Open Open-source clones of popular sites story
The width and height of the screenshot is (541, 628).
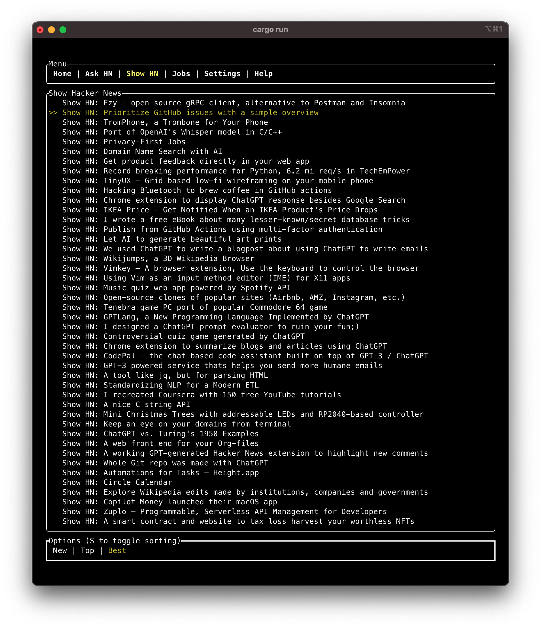pos(234,297)
